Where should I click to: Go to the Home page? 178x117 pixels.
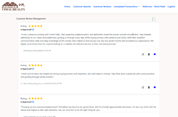click(x=67, y=7)
